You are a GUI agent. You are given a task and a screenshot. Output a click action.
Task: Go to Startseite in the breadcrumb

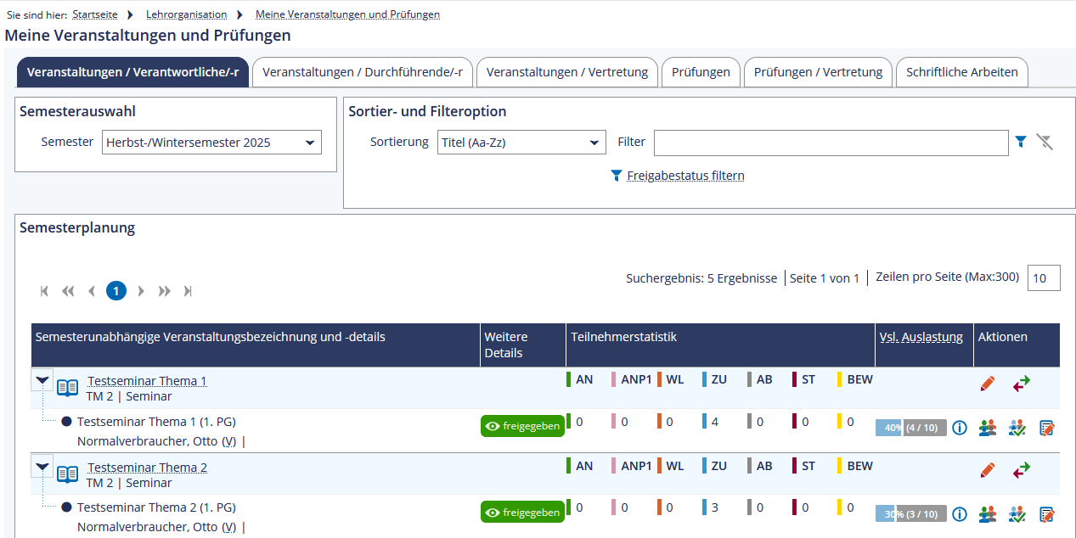pos(95,14)
